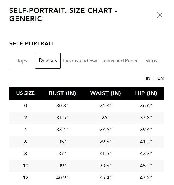
Task: Select the US size 6 row
Action: tap(25, 142)
